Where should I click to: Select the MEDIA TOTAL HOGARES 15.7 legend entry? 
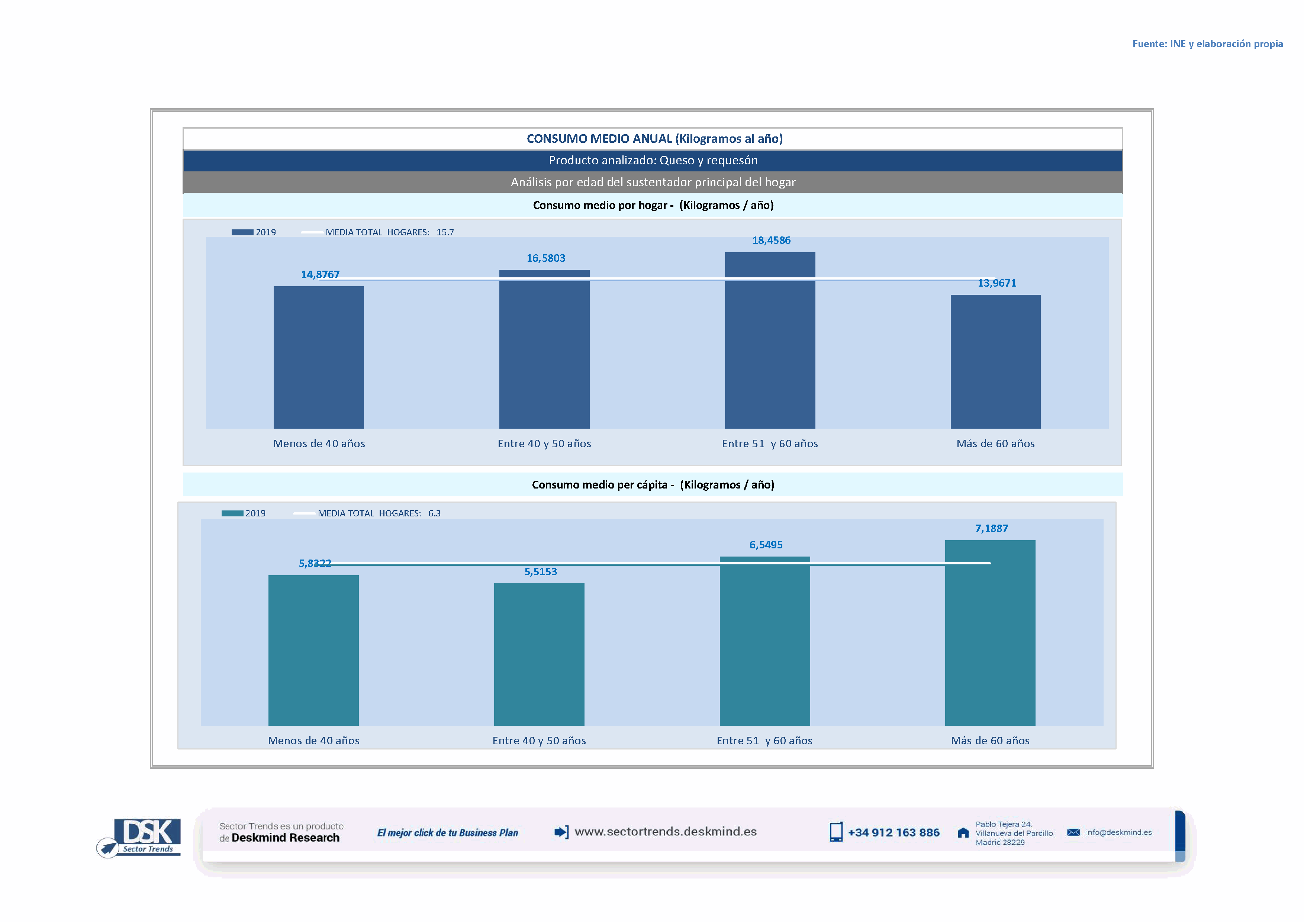pyautogui.click(x=378, y=232)
